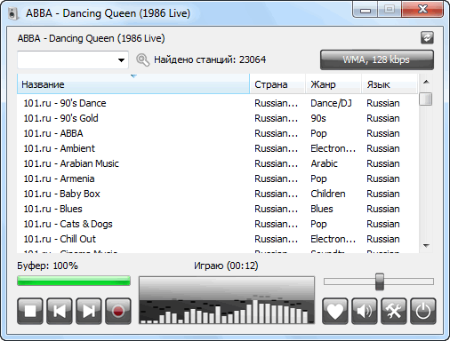Click the Blues genre cell
The width and height of the screenshot is (450, 341).
click(322, 209)
